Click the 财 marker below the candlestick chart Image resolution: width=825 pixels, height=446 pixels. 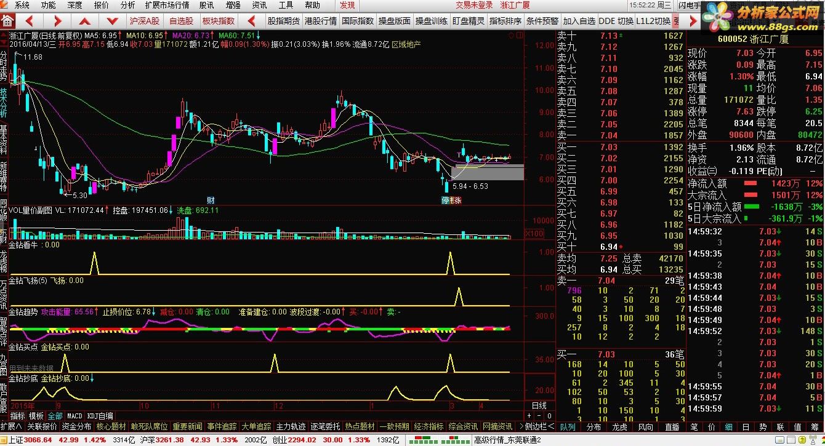coord(211,200)
